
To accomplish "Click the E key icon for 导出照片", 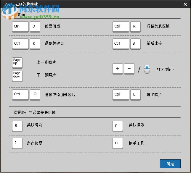I will pos(135,95).
